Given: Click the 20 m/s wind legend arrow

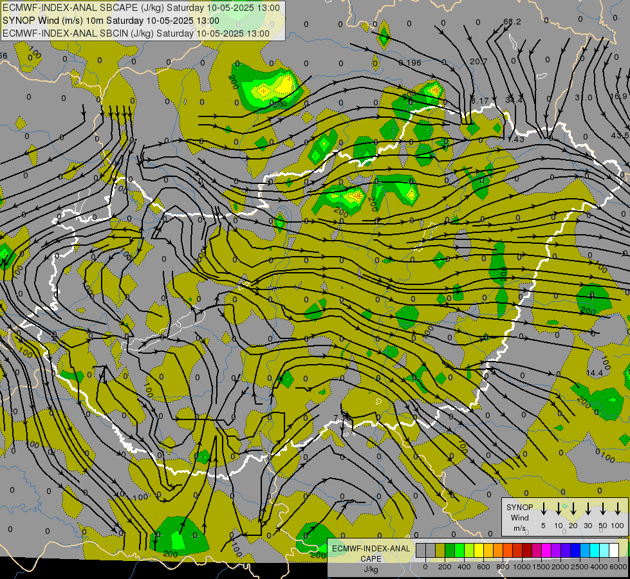Looking at the screenshot, I should click(573, 509).
